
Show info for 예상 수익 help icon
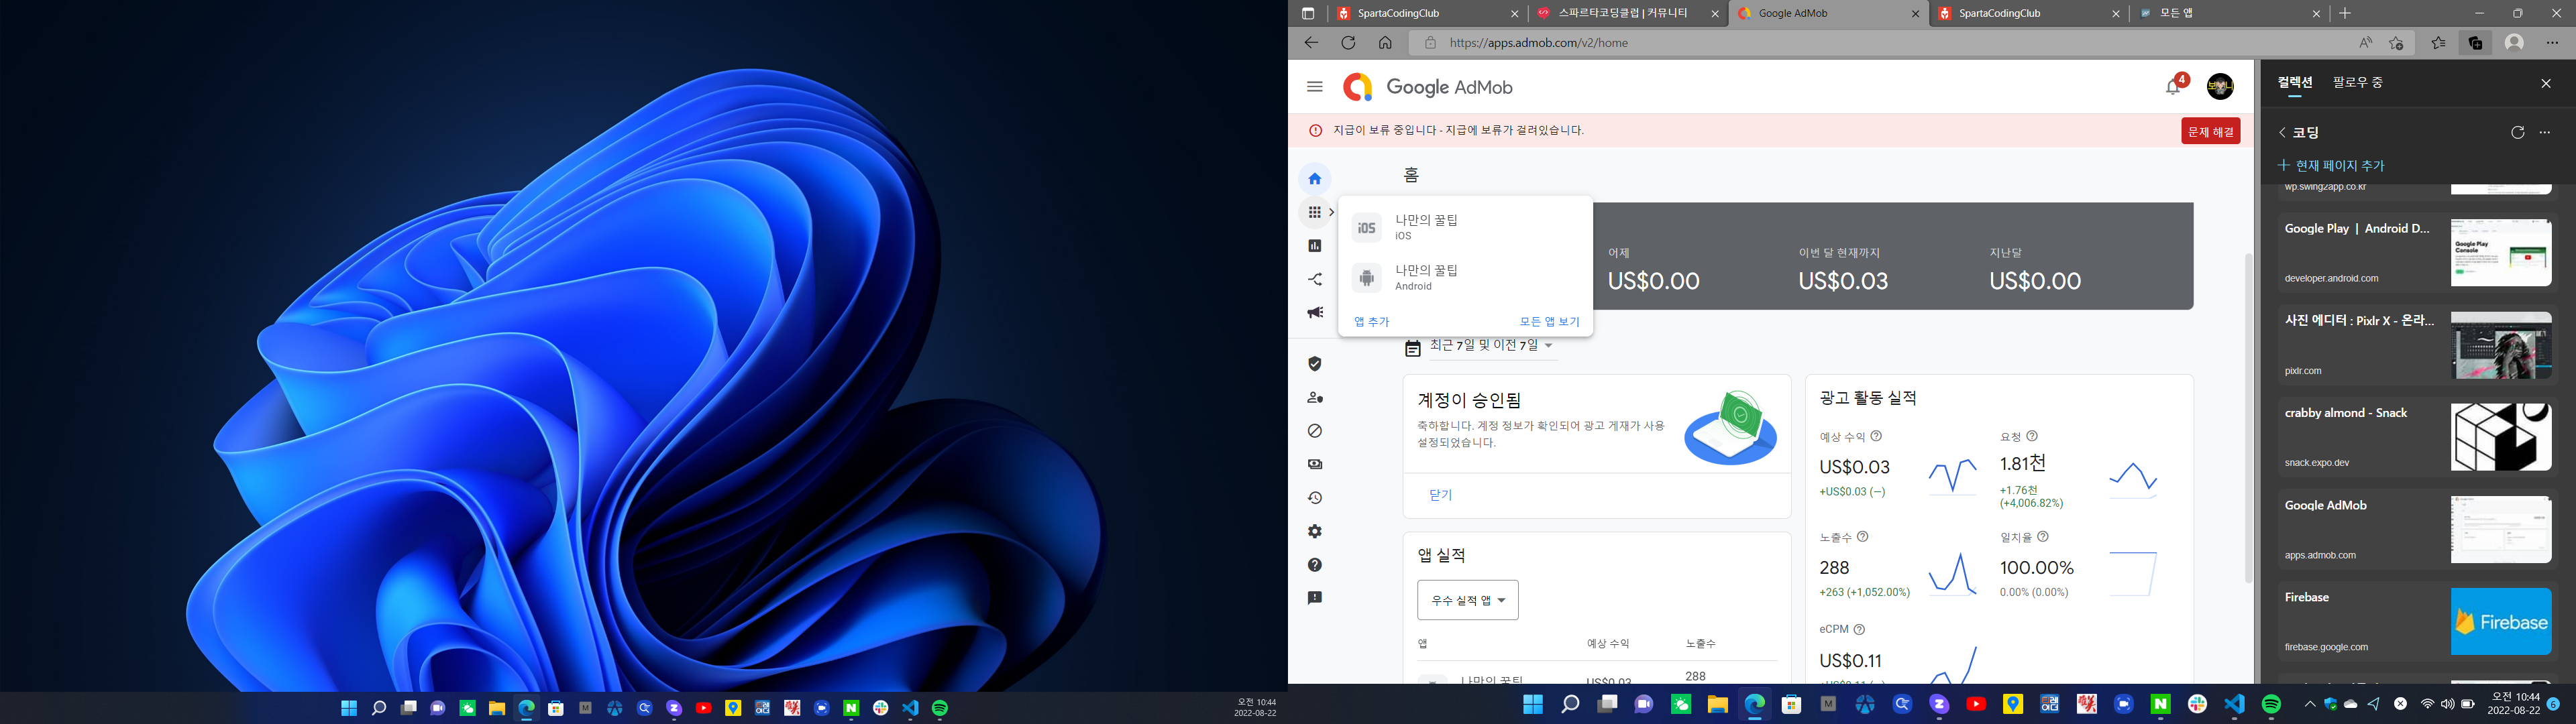coord(1876,436)
